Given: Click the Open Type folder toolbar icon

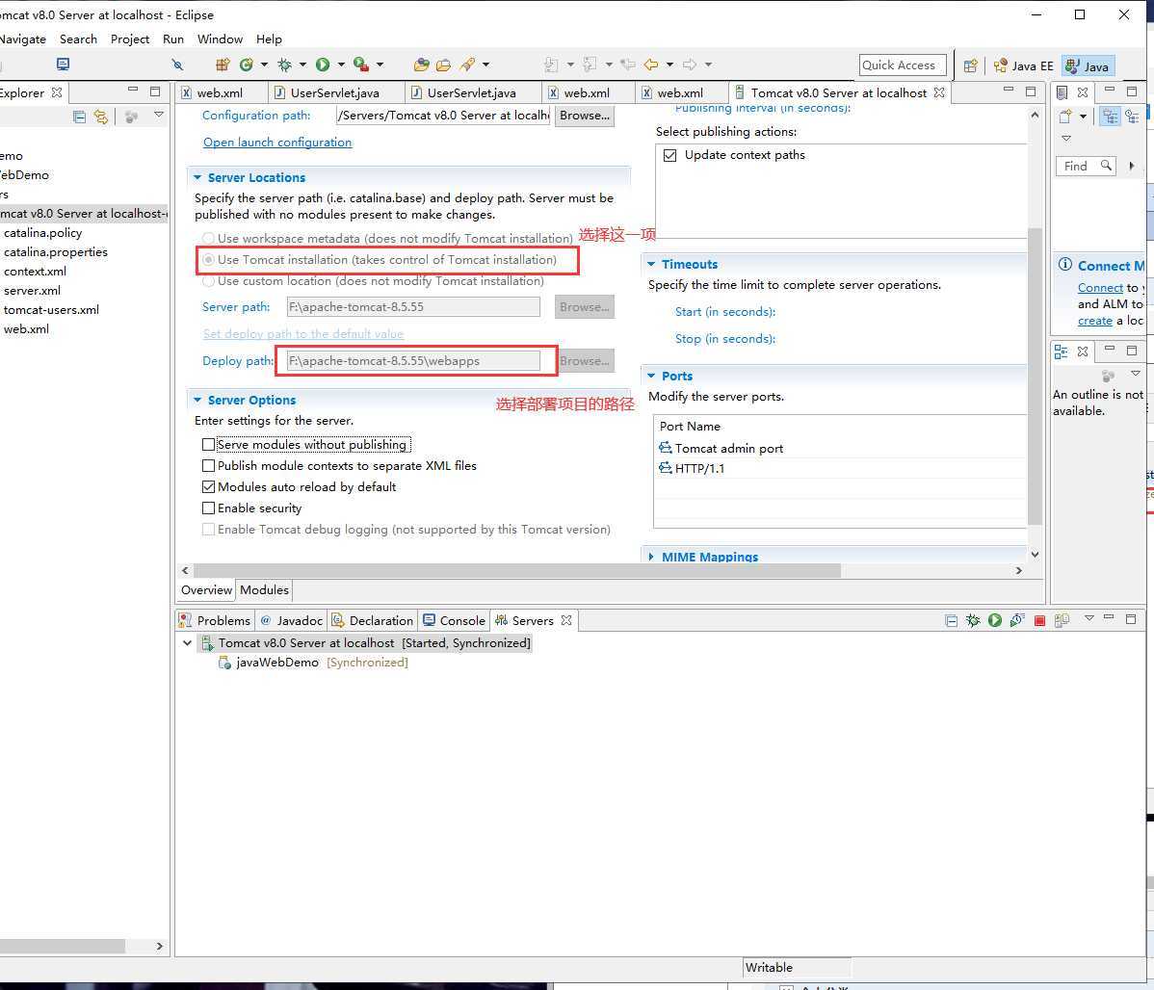Looking at the screenshot, I should (x=421, y=65).
